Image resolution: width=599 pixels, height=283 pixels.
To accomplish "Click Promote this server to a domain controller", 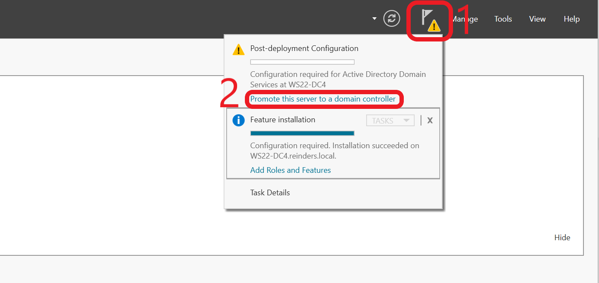I will 323,99.
